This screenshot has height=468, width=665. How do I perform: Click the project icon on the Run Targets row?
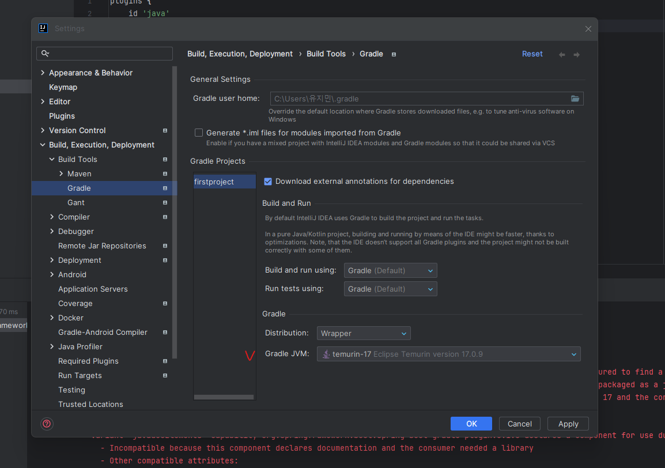tap(165, 376)
